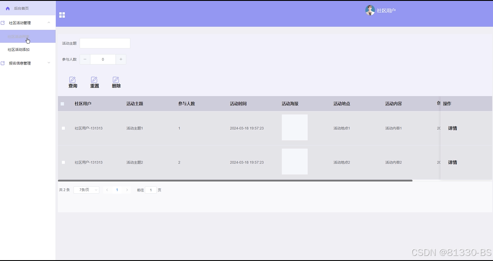
Task: Click the 活动内容 column header
Action: click(x=393, y=104)
